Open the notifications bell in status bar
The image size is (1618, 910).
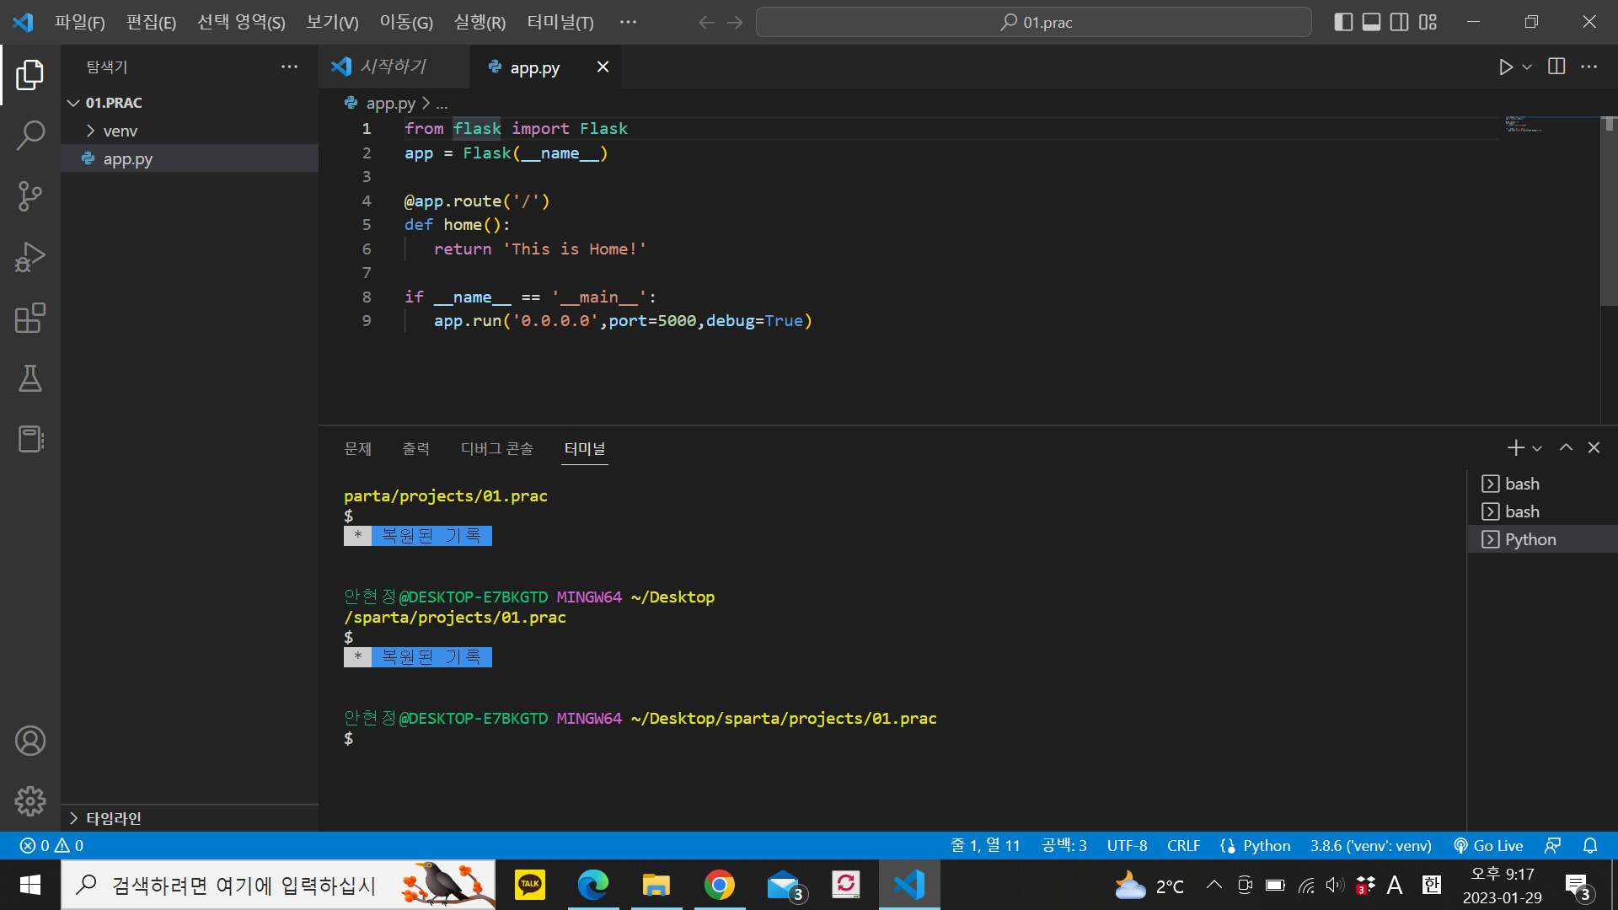click(x=1590, y=845)
